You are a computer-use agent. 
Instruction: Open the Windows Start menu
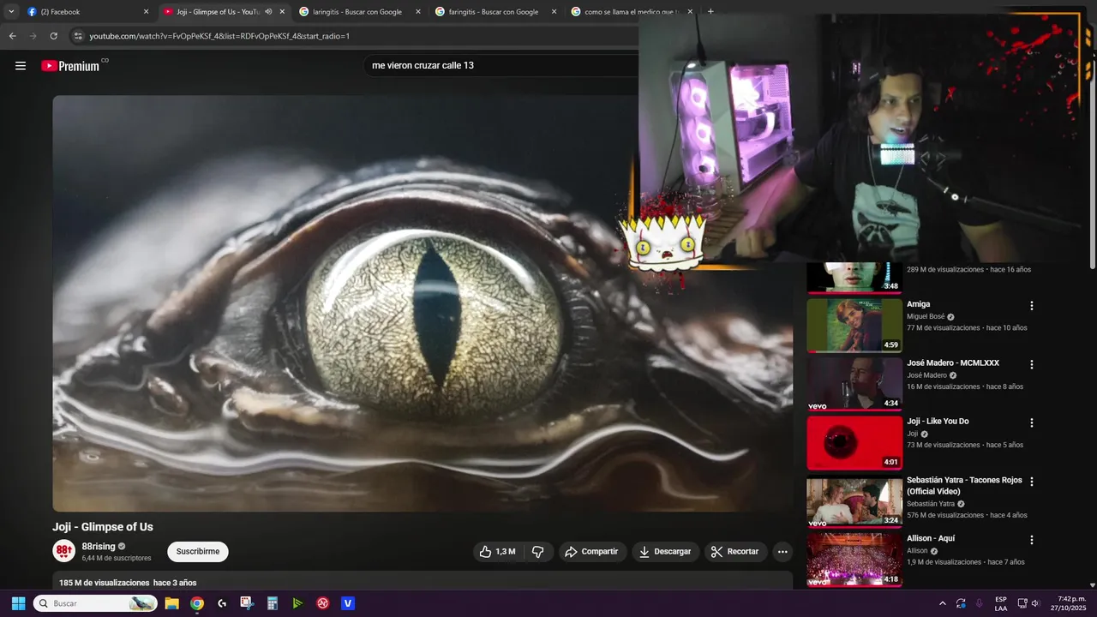[18, 603]
